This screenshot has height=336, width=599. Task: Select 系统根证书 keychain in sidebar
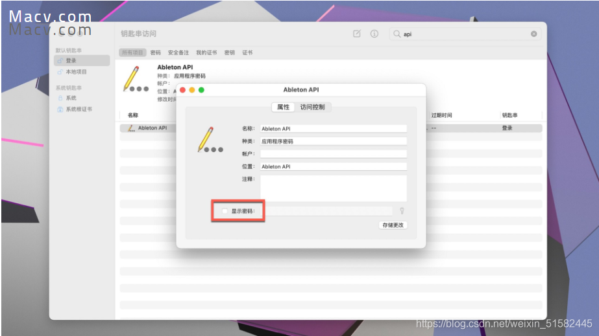tap(82, 109)
